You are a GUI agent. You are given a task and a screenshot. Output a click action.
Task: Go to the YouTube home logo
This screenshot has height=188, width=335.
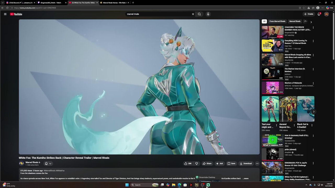click(x=16, y=14)
